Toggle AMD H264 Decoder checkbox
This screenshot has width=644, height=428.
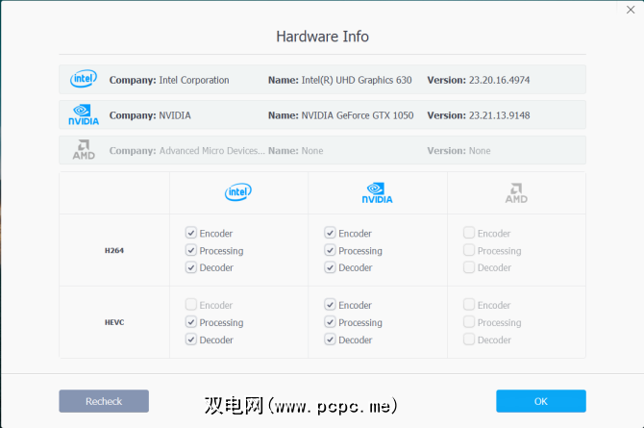(x=469, y=267)
